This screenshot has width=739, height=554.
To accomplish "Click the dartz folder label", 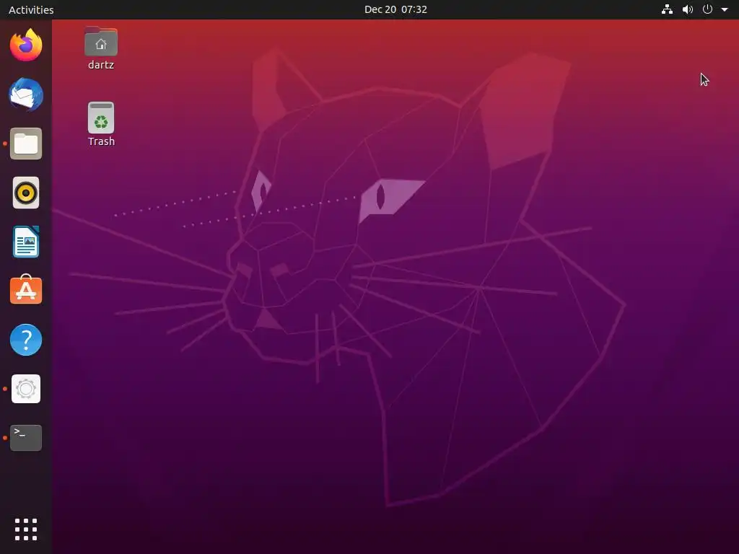I will 101,64.
